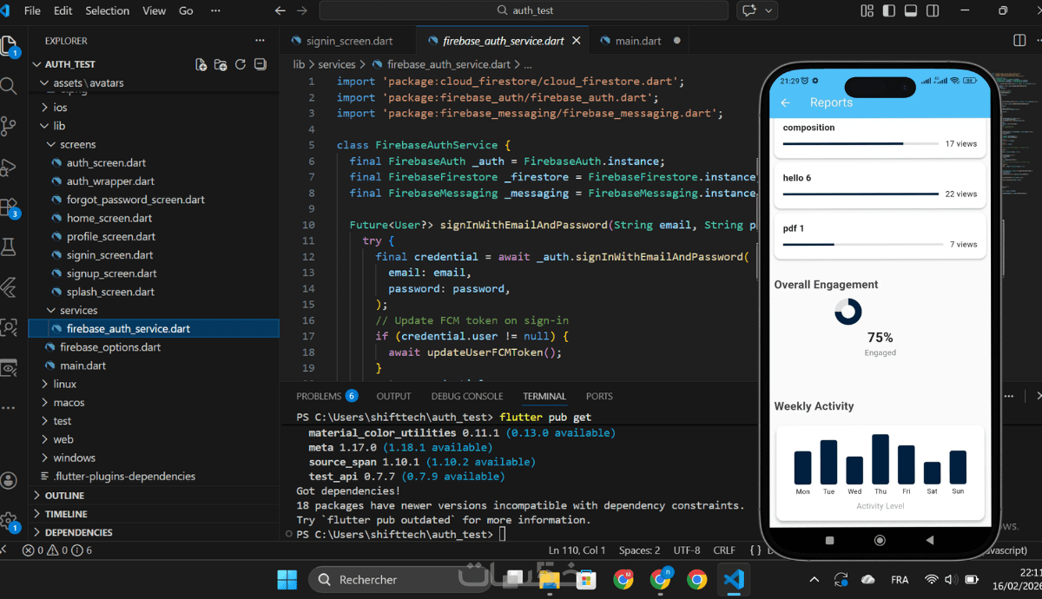Refresh the Explorer file tree

241,64
